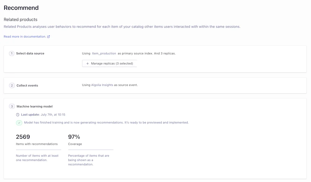Click the green checkmark training-success icon

point(19,122)
